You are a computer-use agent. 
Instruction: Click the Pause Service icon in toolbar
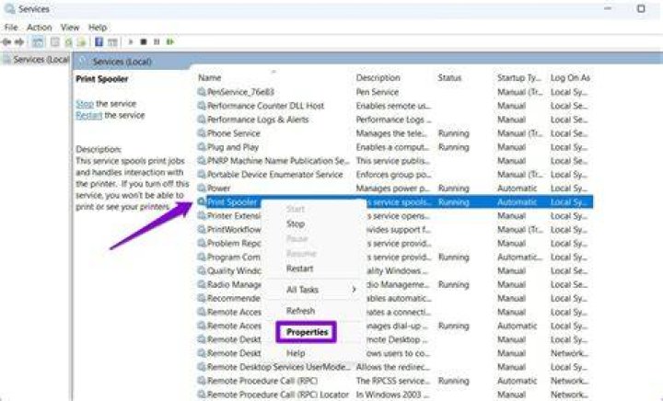(x=157, y=41)
